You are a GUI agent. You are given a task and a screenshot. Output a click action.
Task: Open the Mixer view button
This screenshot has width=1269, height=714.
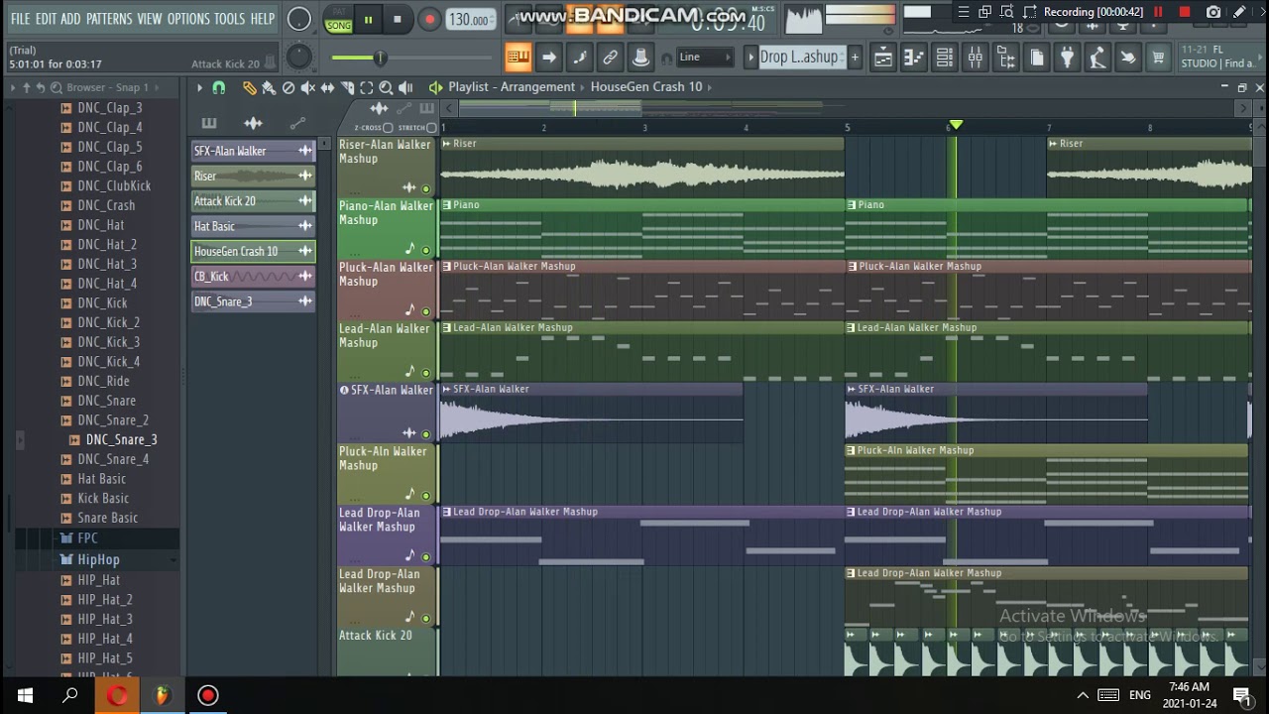976,58
